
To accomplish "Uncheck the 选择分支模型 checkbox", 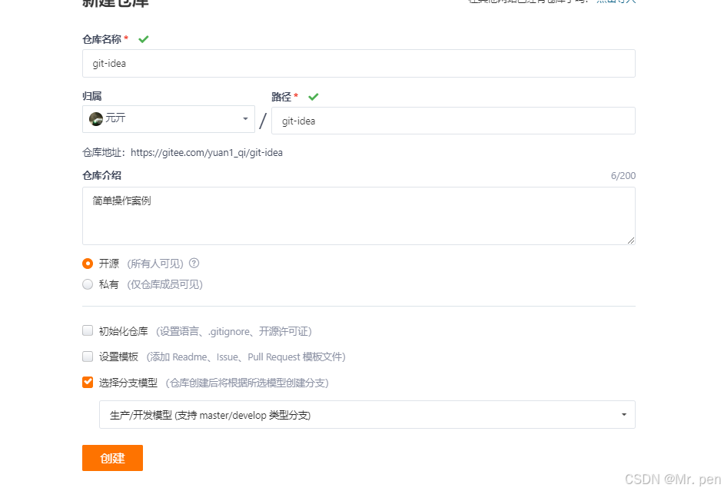I will (x=88, y=382).
